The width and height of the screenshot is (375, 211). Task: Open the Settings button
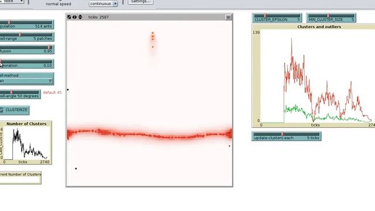(x=141, y=2)
